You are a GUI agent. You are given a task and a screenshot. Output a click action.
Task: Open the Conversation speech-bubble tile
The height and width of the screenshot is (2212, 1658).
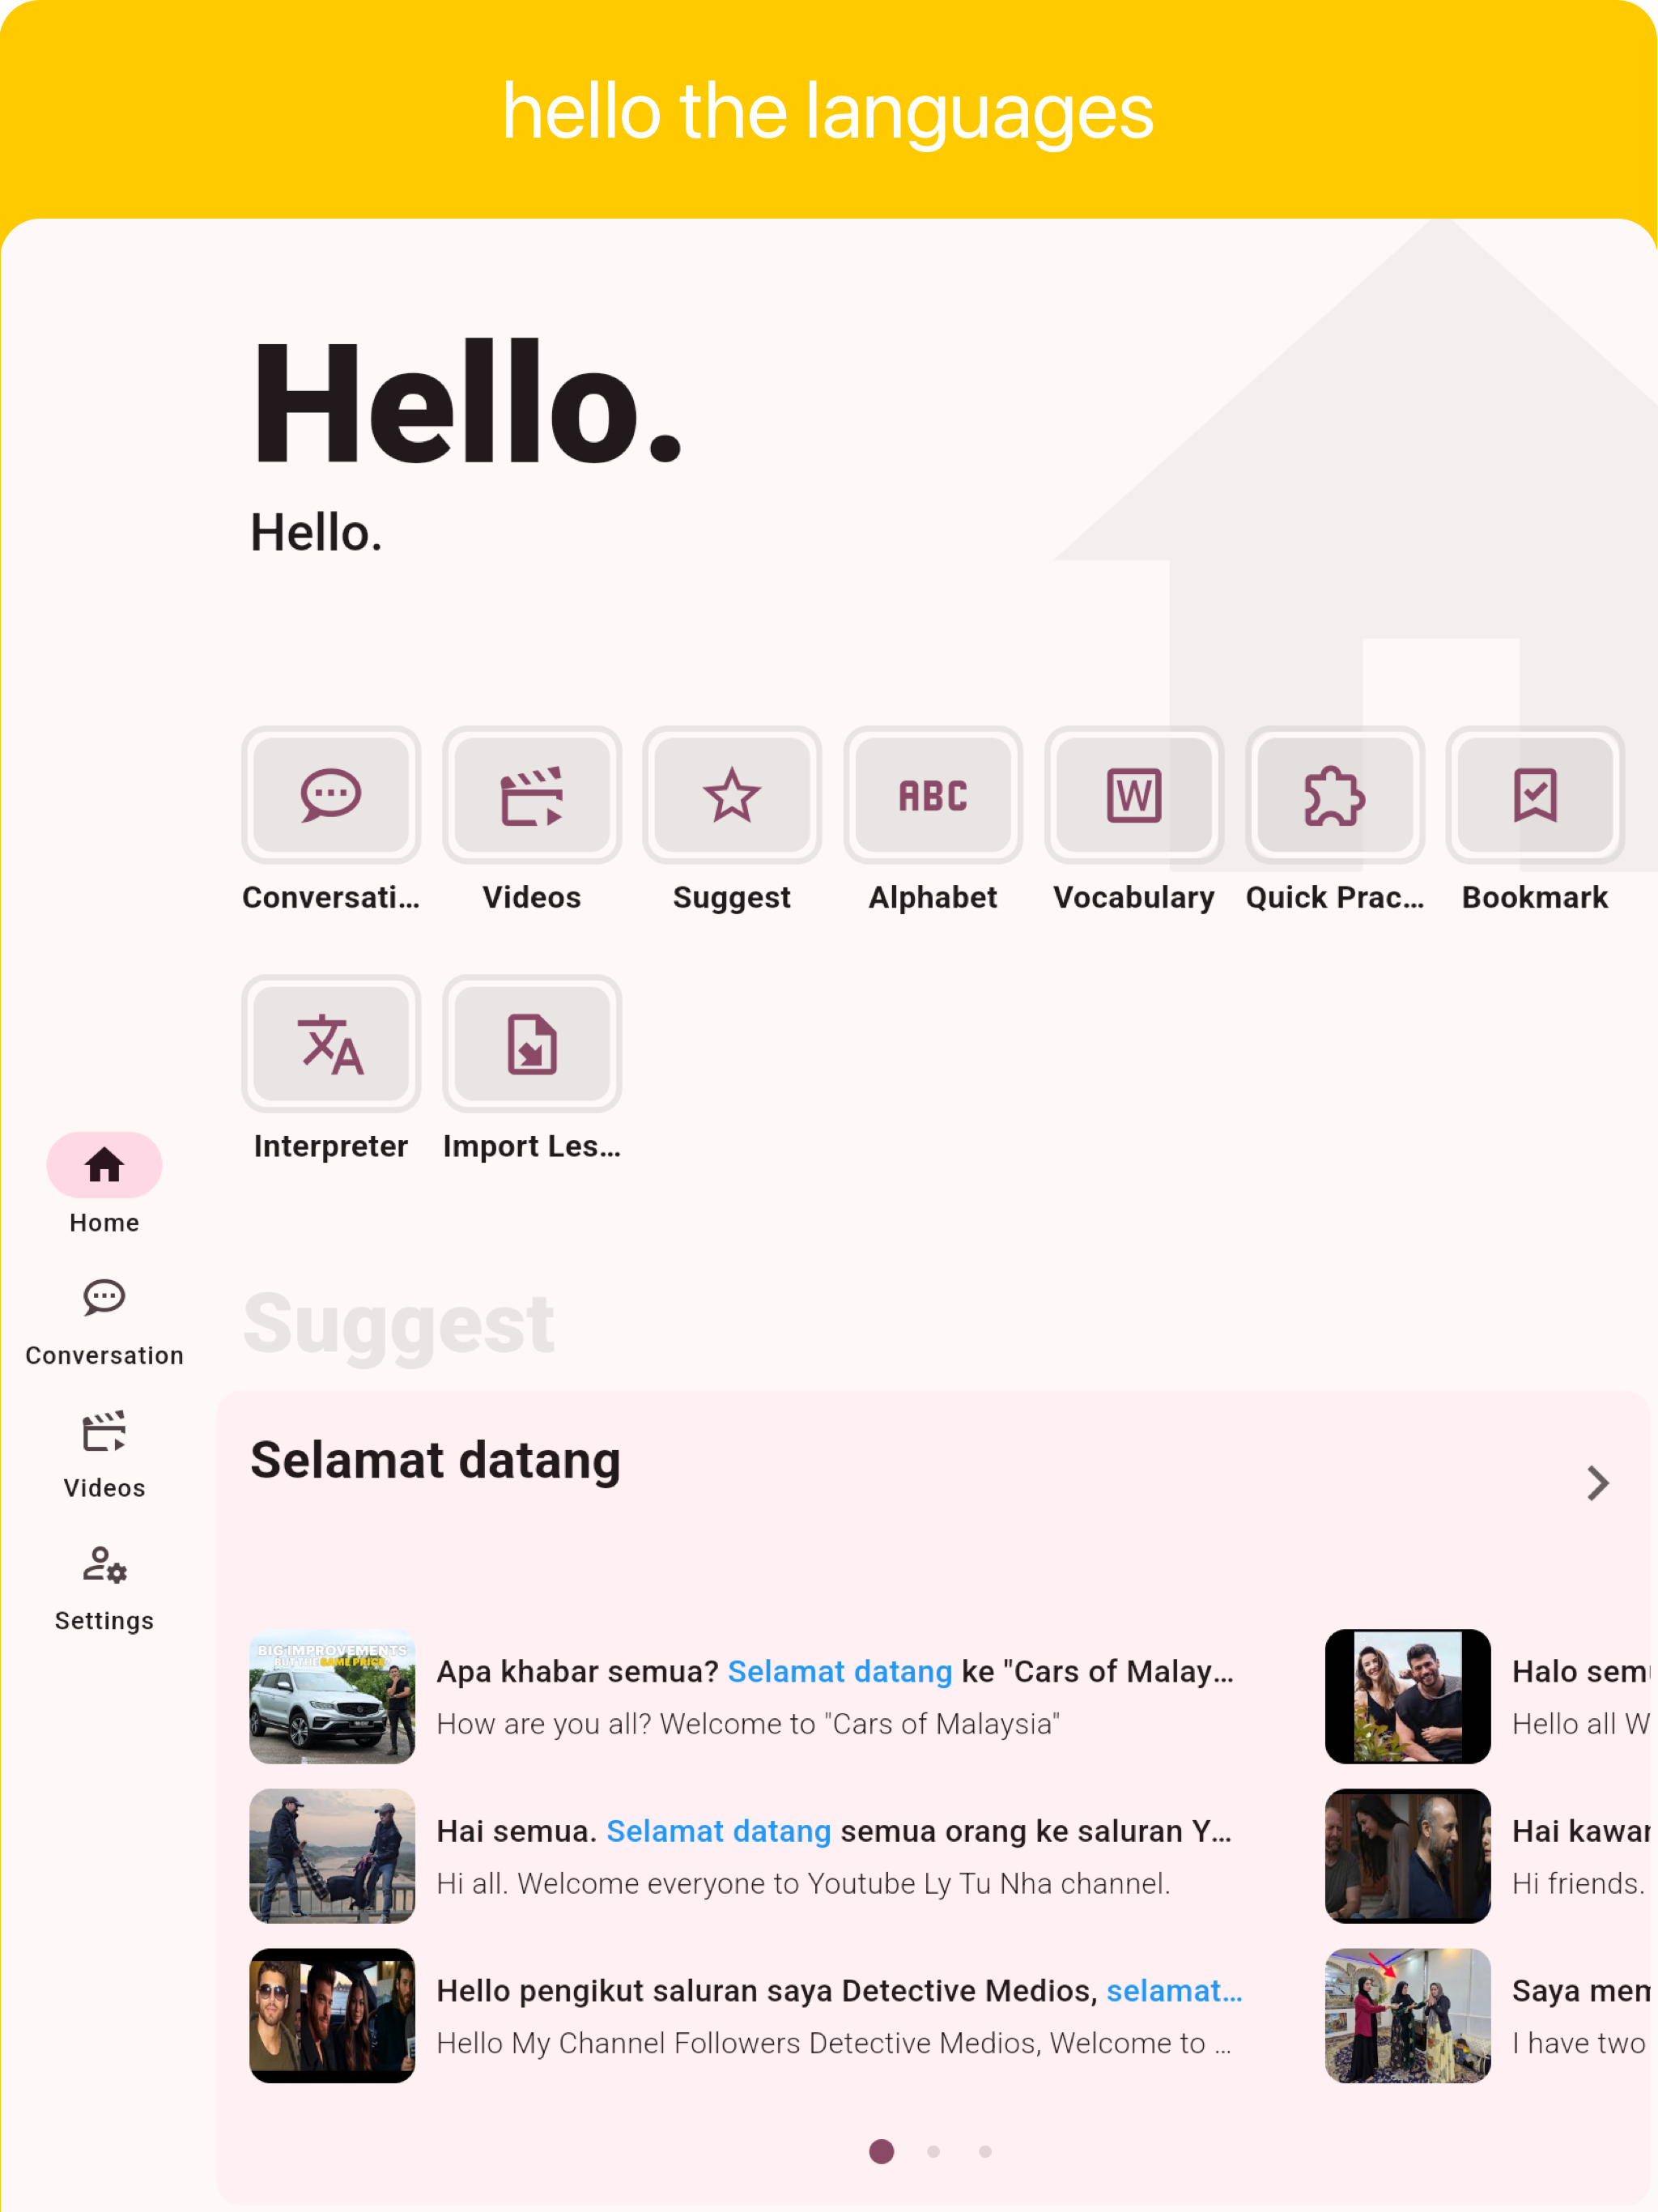click(331, 795)
